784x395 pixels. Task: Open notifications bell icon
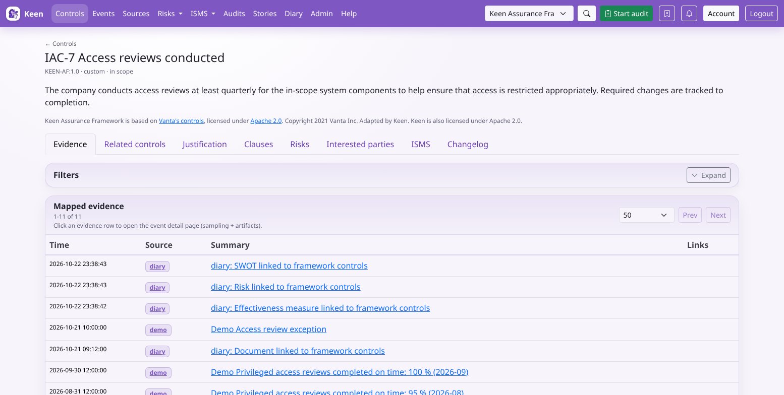click(x=689, y=14)
